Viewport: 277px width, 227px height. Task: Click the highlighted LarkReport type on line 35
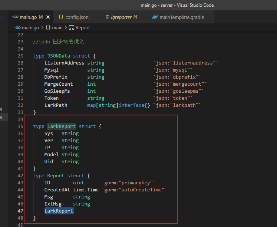[x=62, y=126]
